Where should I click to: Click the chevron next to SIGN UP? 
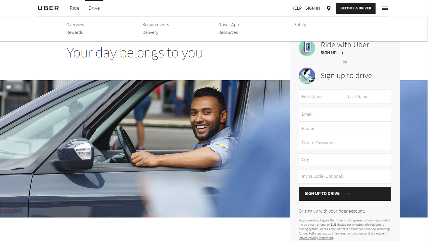[343, 53]
